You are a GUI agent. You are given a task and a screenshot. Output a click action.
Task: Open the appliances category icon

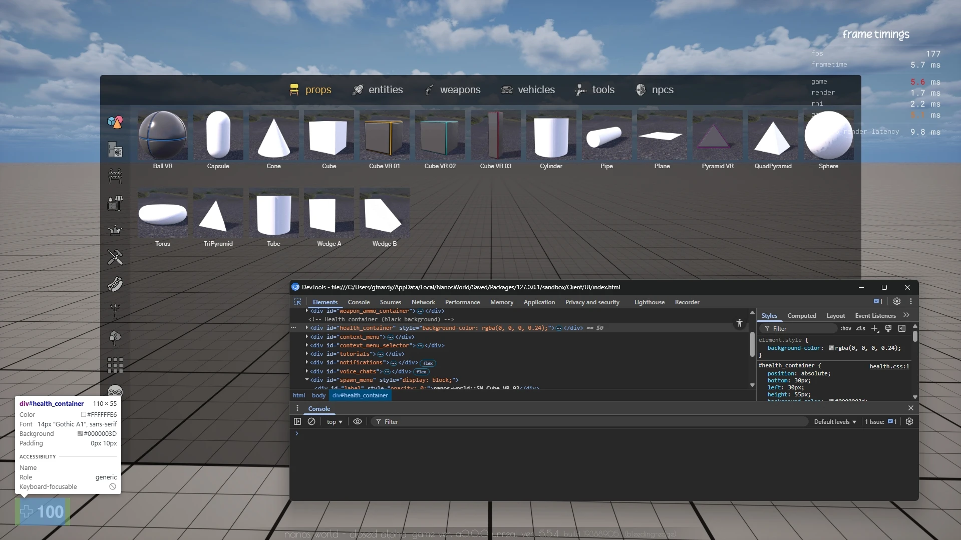(115, 149)
